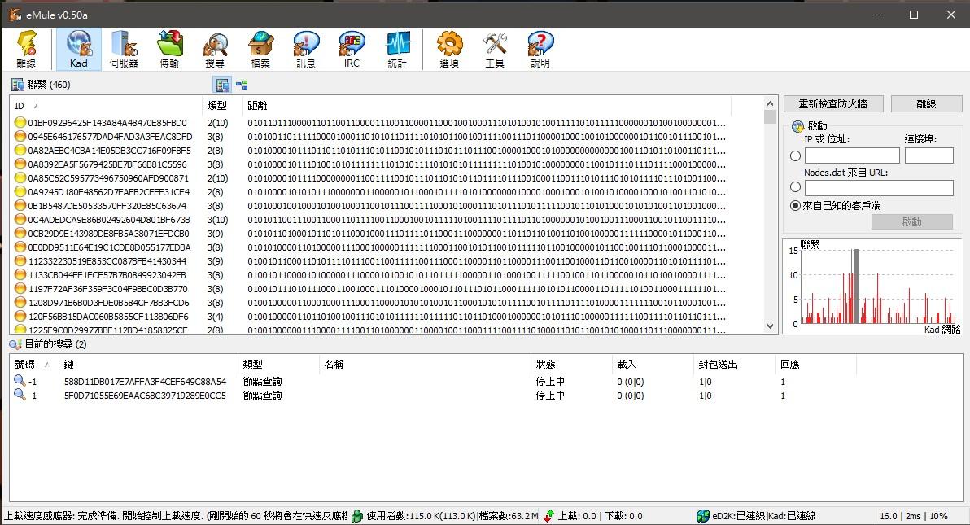
Task: Click contact icon for 0B1B5487DE50533570FF320E85C63674
Action: [20, 206]
